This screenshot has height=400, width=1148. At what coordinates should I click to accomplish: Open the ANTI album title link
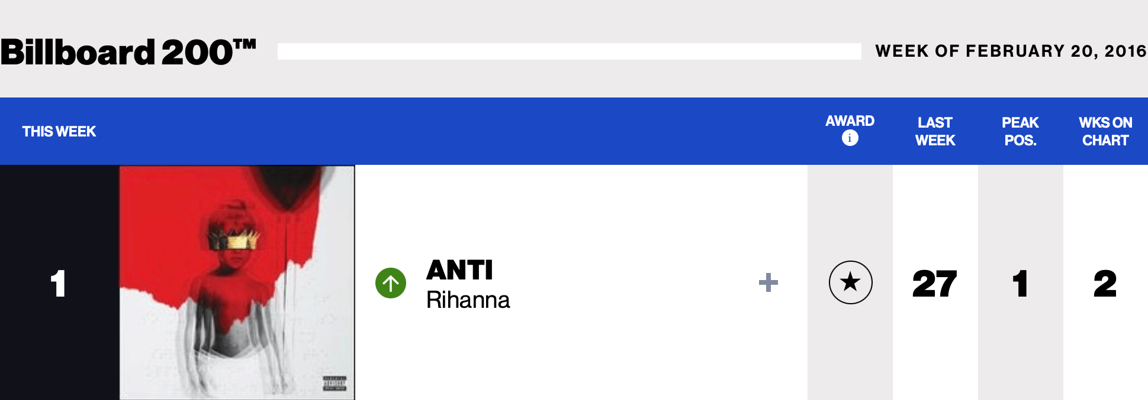tap(459, 271)
